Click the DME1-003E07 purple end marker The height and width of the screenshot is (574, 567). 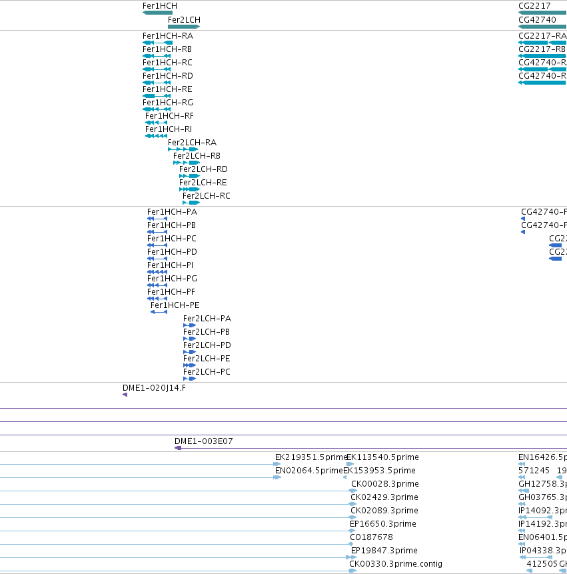point(178,448)
